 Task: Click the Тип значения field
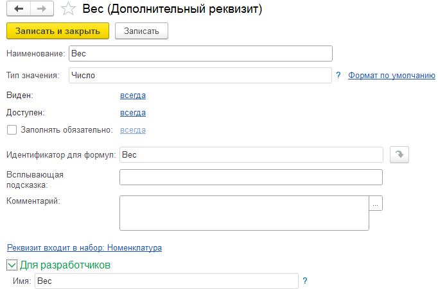point(200,75)
